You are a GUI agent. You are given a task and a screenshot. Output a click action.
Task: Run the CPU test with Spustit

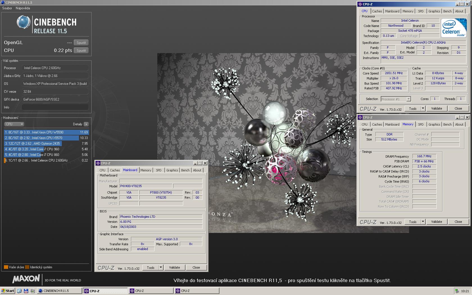pyautogui.click(x=81, y=51)
